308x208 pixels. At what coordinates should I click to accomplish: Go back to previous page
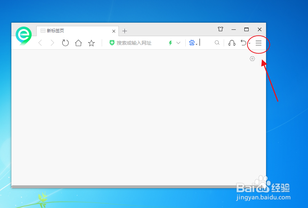[40, 43]
